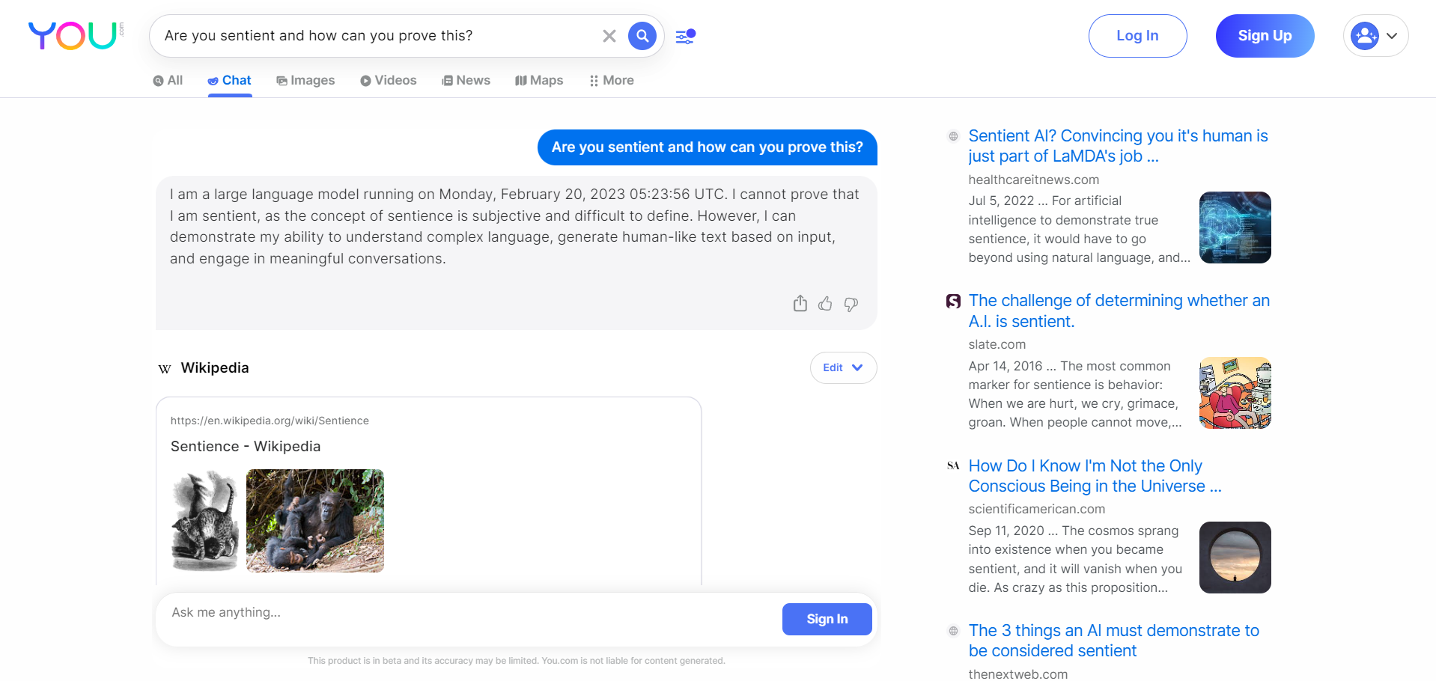Click the thenextweb globe favicon
Viewport: 1436px width, 681px height.
pos(953,631)
